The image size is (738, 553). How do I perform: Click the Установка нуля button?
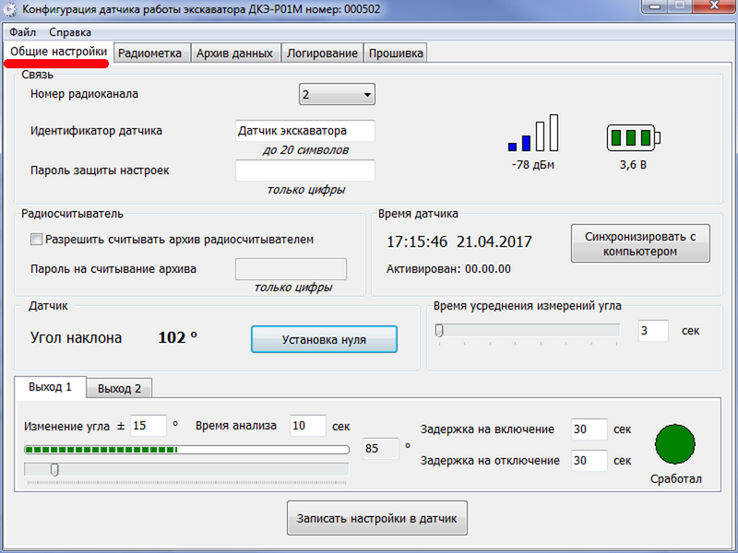click(x=324, y=339)
